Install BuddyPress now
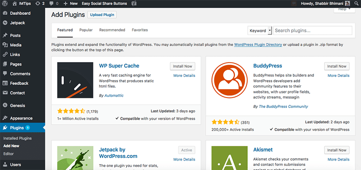Screen dimensions: 361x170 click(x=337, y=66)
